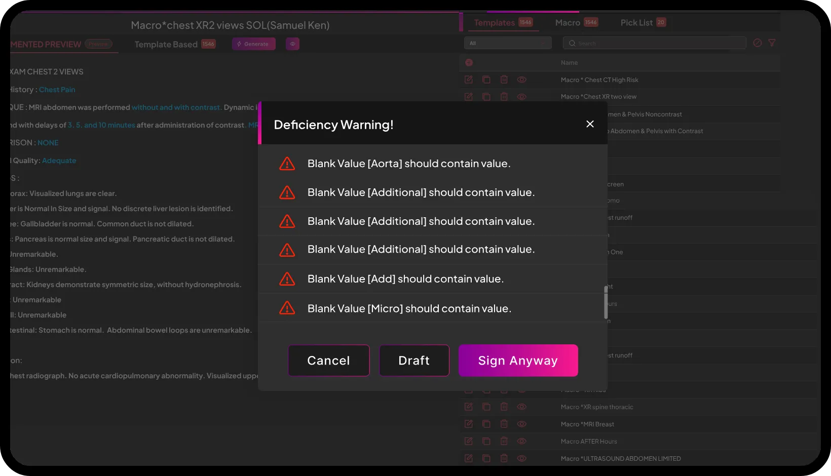831x476 pixels.
Task: Edit the Macro ULTRASOUND ABDOMEN LIMITED entry
Action: click(x=469, y=458)
